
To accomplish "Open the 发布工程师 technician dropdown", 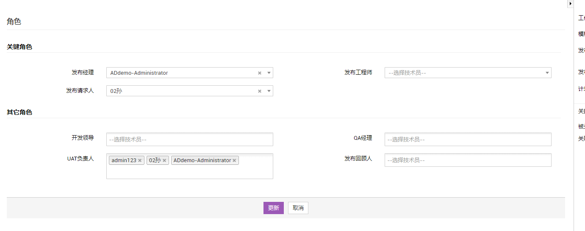I will click(468, 73).
